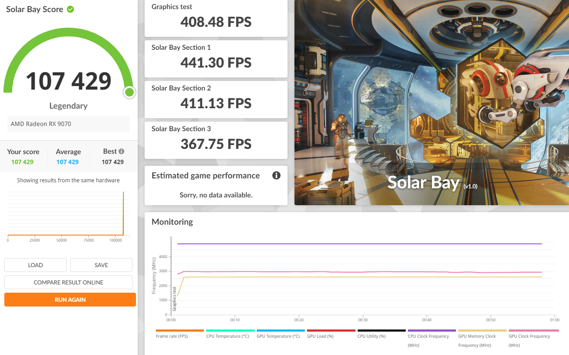Click the SAVE button

(101, 265)
